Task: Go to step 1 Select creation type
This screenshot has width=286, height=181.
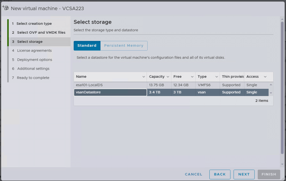Action: pos(34,24)
